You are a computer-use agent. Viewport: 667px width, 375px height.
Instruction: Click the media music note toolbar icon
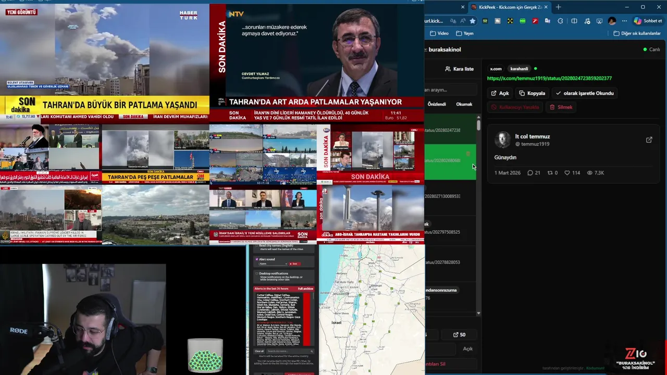tap(587, 21)
